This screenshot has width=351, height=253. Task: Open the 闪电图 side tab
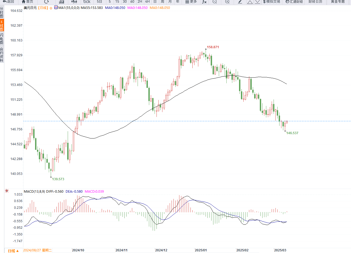click(x=2, y=39)
